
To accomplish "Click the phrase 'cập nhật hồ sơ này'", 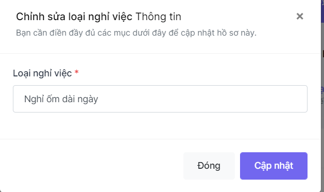I will 218,33.
